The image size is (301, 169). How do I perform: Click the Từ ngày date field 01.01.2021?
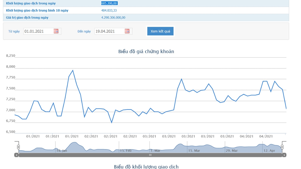(x=38, y=31)
